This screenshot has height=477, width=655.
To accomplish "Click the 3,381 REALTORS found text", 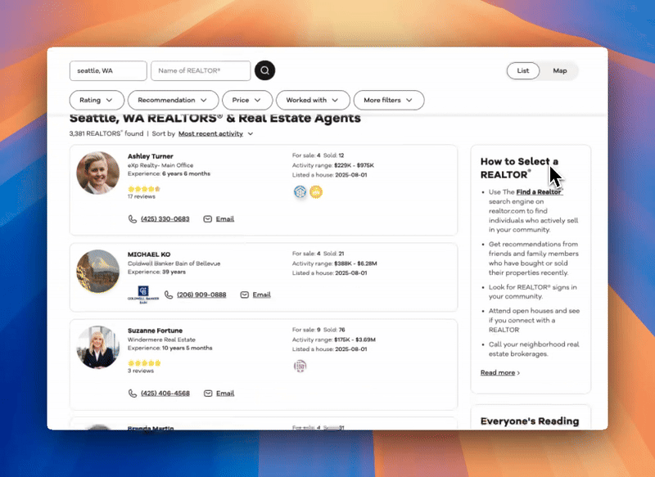I will click(106, 134).
